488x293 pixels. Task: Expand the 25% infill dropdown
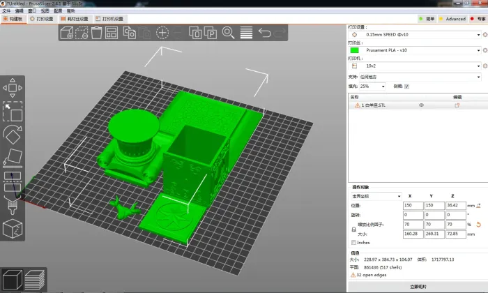(372, 86)
